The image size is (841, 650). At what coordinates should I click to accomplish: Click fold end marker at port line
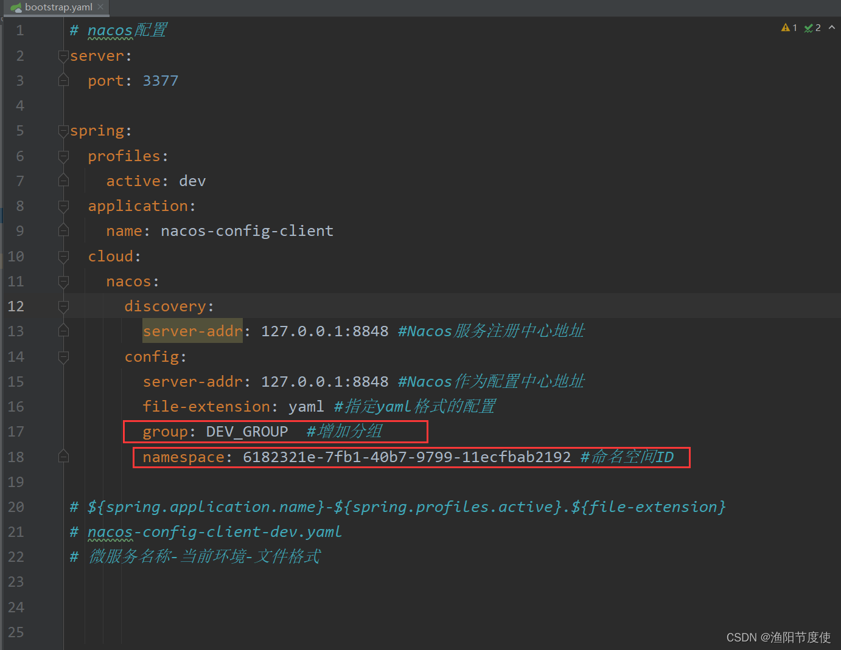pos(63,81)
